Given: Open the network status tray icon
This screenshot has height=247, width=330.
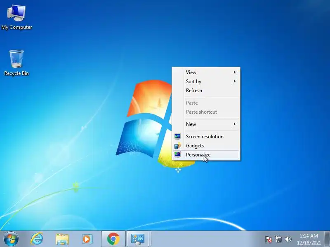Looking at the screenshot, I should [x=278, y=239].
